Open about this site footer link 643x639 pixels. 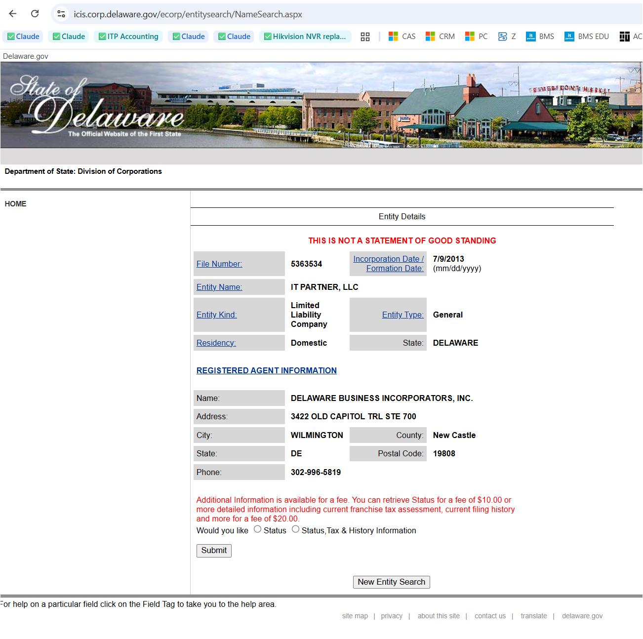point(439,616)
